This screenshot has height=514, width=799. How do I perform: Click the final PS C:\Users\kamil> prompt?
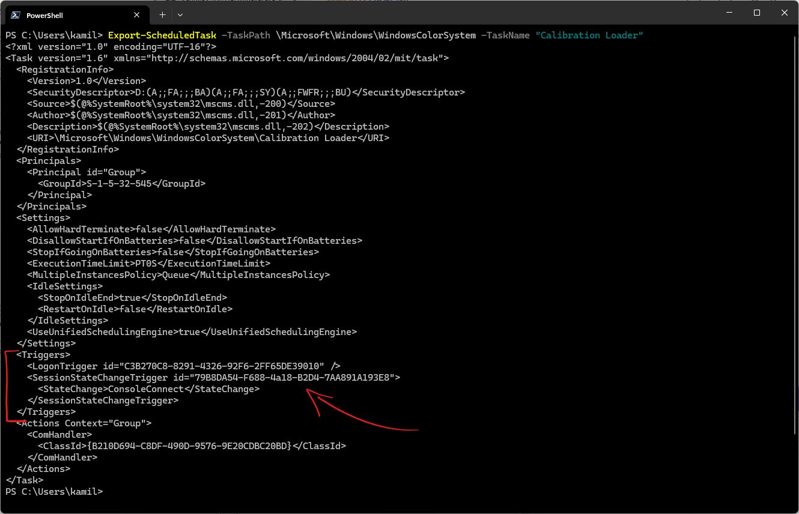(54, 492)
